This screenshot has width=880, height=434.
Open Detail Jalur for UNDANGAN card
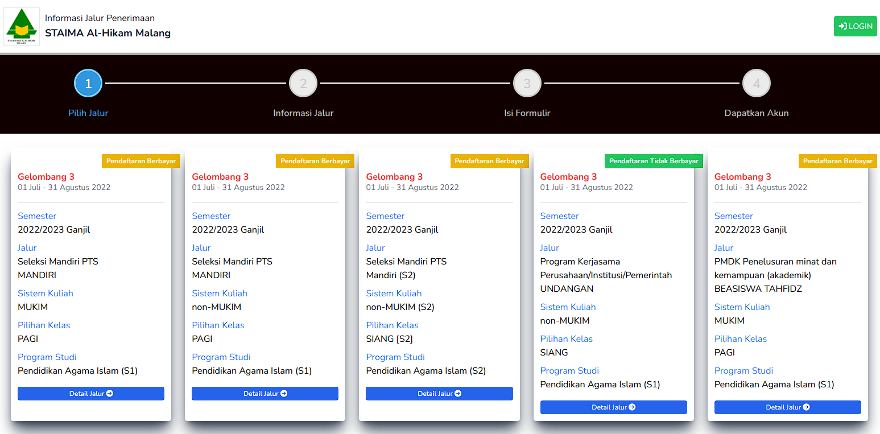[x=613, y=407]
